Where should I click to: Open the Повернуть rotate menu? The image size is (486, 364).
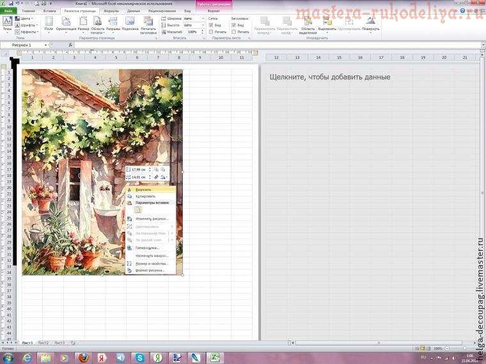[370, 25]
